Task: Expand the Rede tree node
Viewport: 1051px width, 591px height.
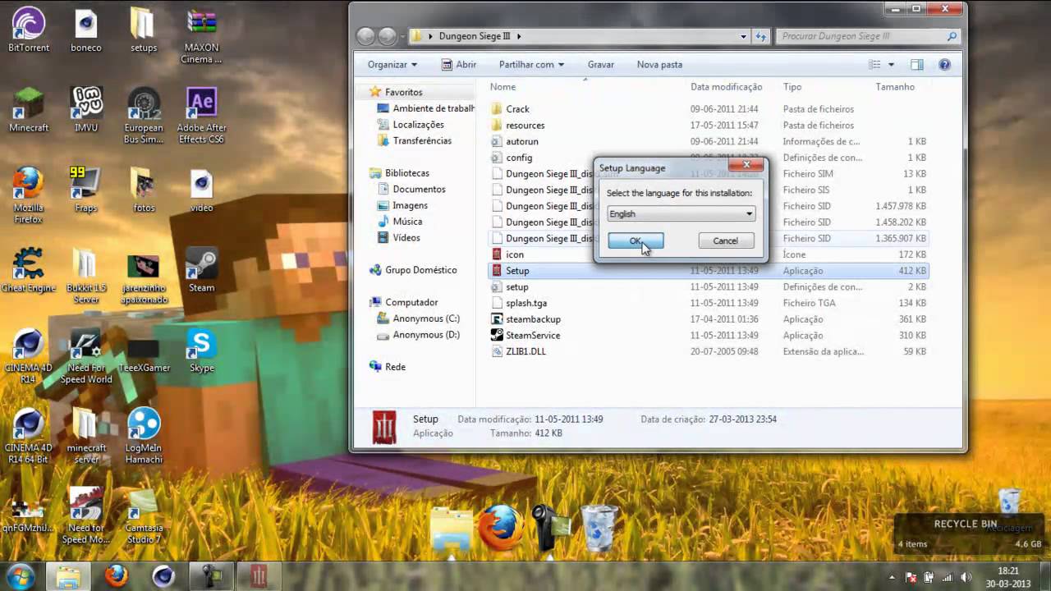Action: coord(364,367)
